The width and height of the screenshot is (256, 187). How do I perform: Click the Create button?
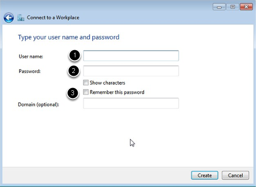pos(205,175)
